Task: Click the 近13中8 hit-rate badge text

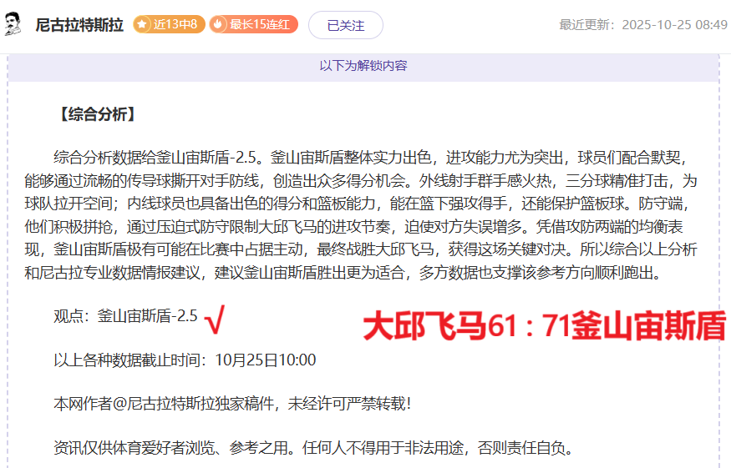Action: 175,25
